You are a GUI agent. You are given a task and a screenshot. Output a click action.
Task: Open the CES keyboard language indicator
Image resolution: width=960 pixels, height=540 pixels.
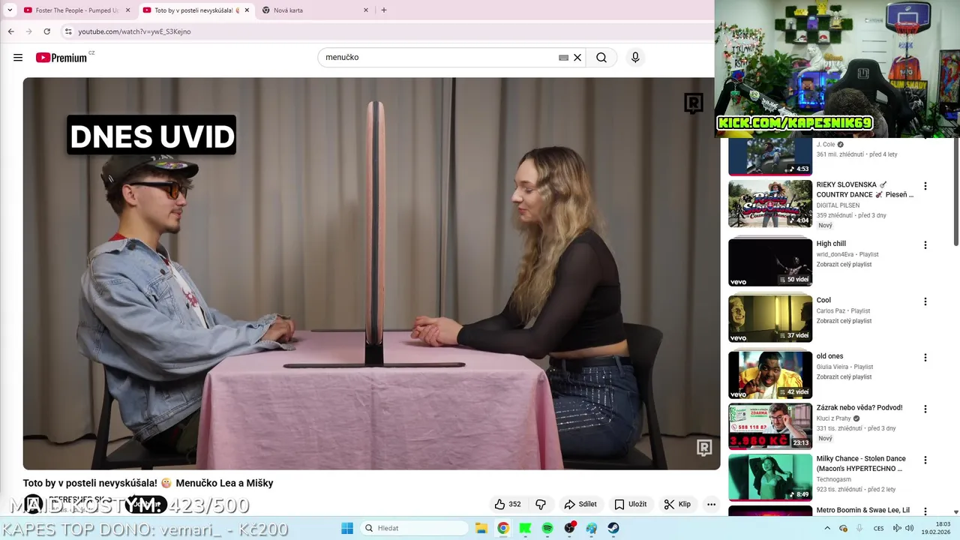(878, 528)
